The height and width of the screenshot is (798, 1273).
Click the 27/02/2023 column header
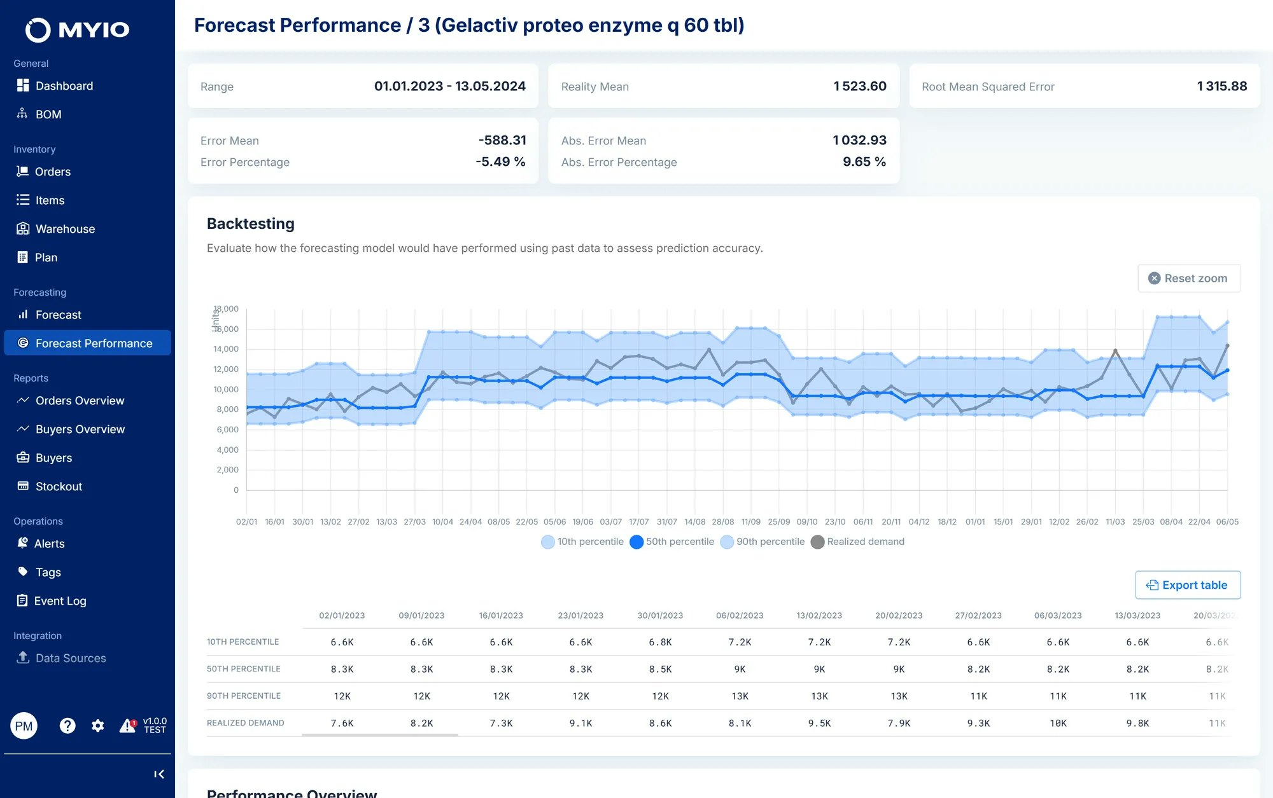coord(978,616)
